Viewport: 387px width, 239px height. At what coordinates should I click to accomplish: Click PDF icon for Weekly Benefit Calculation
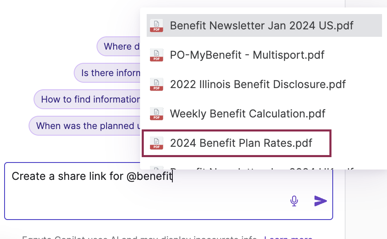tap(157, 114)
